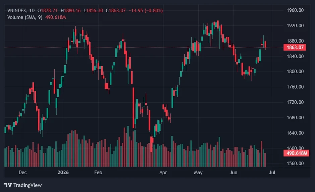Click the open value O1878.71
315x192 pixels.
click(x=47, y=10)
